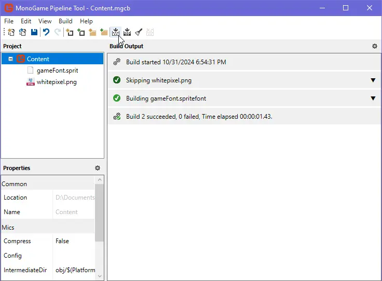Click the Open Project toolbar icon
This screenshot has height=281, width=382.
tap(23, 32)
